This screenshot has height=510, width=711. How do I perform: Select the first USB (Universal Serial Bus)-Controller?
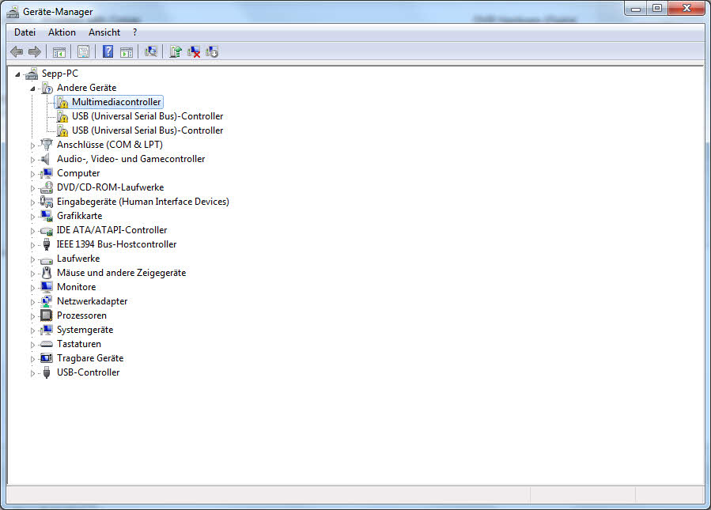(x=147, y=116)
